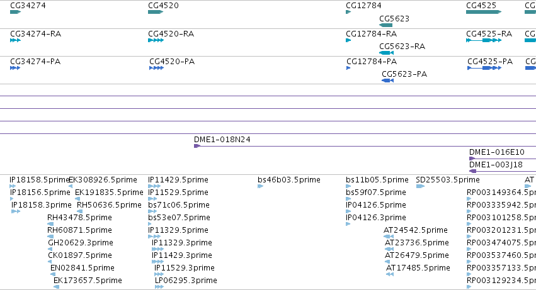Image resolution: width=536 pixels, height=290 pixels.
Task: Click the EK173657.5prime EST glyph
Action: tap(57, 287)
